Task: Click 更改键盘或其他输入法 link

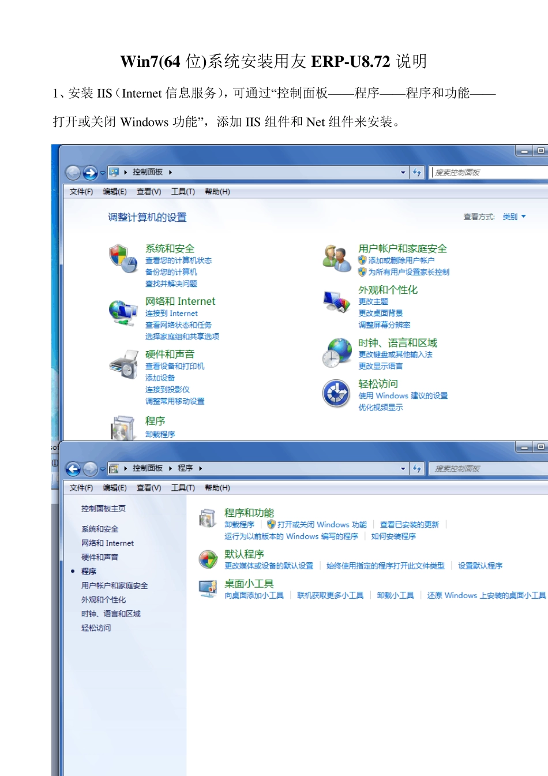Action: click(x=395, y=355)
